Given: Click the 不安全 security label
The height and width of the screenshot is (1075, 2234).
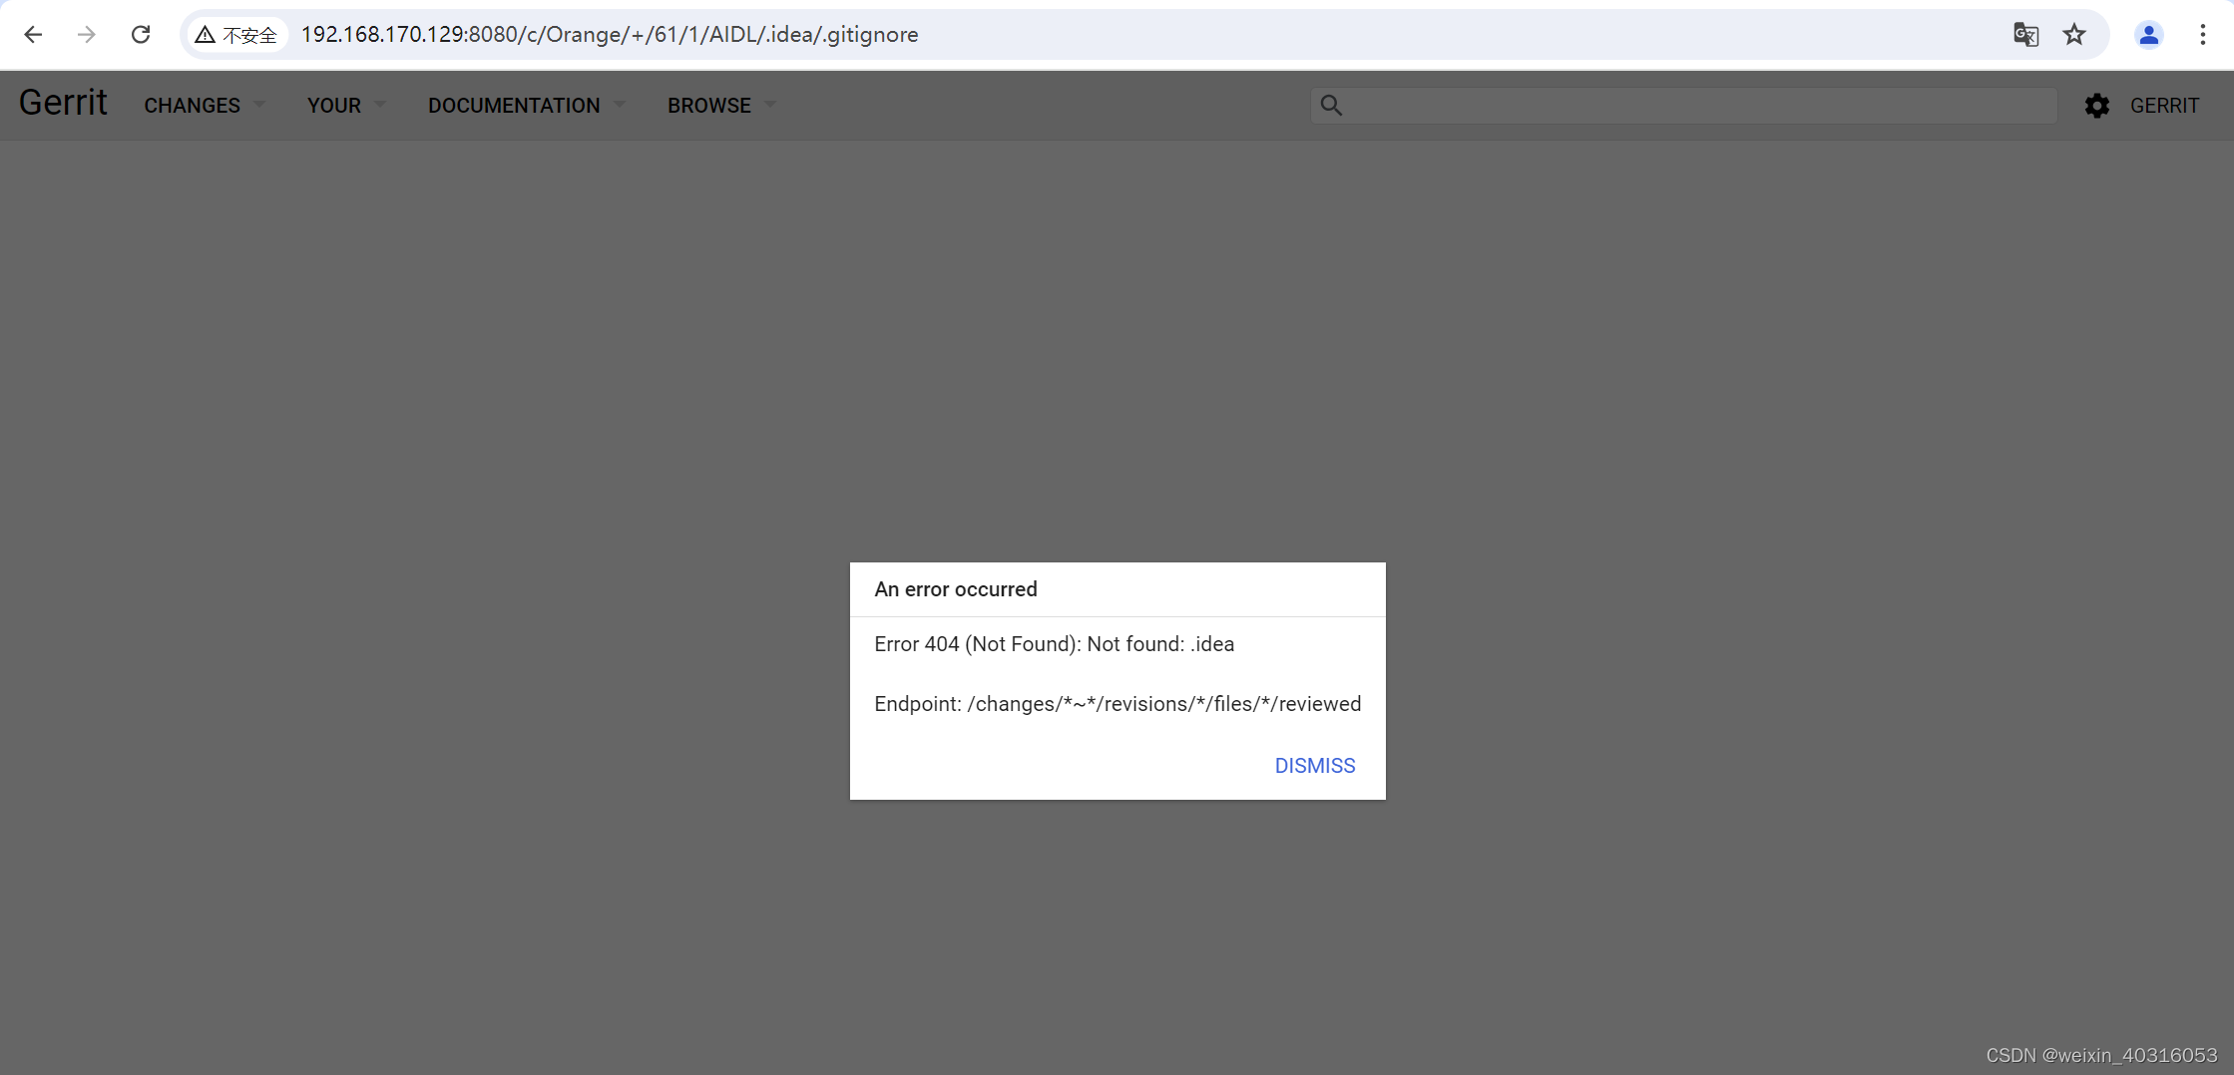Looking at the screenshot, I should click(249, 35).
